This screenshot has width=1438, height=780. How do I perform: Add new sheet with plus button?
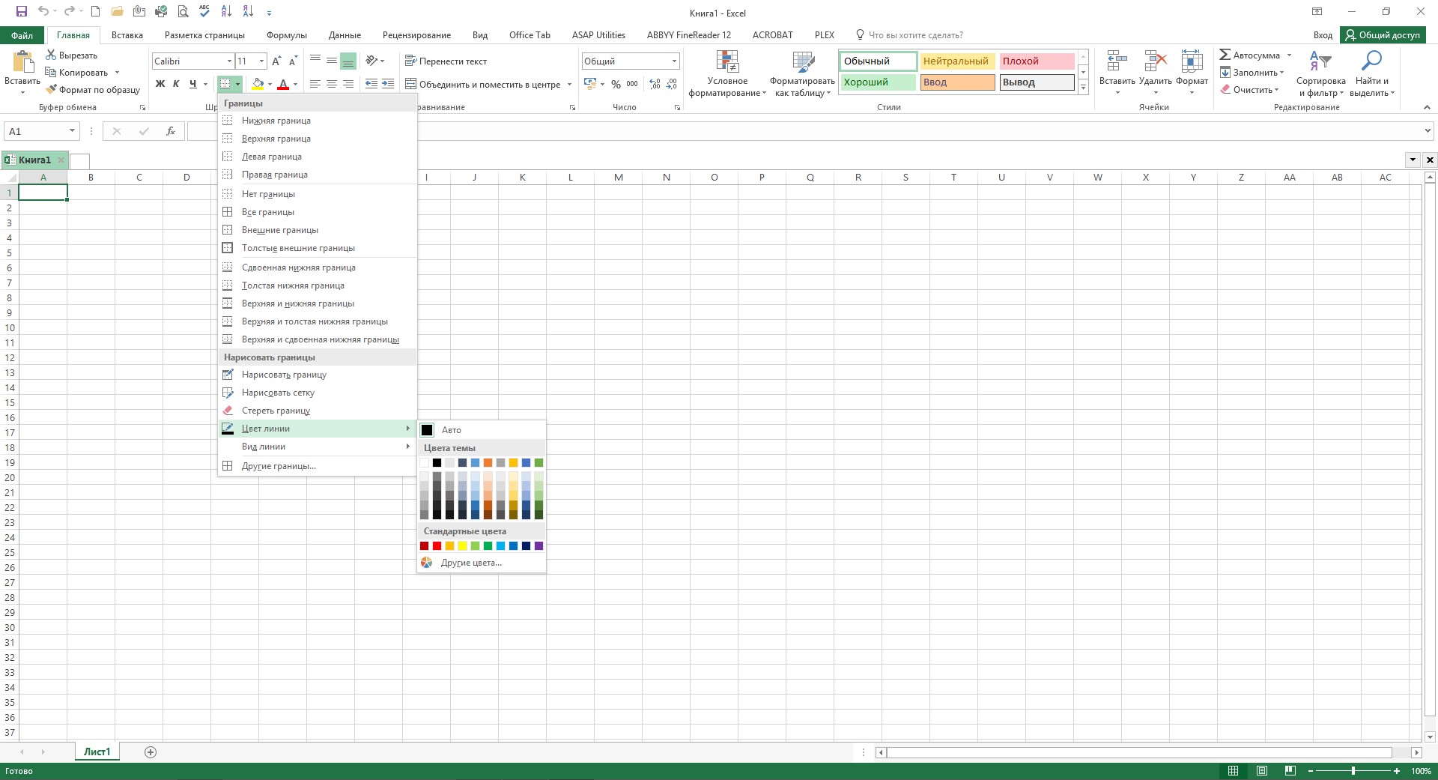tap(151, 752)
